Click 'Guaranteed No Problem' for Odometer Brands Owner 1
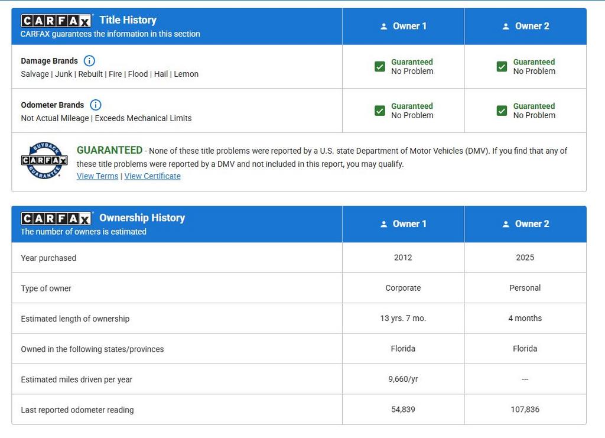605x438 pixels. 412,111
